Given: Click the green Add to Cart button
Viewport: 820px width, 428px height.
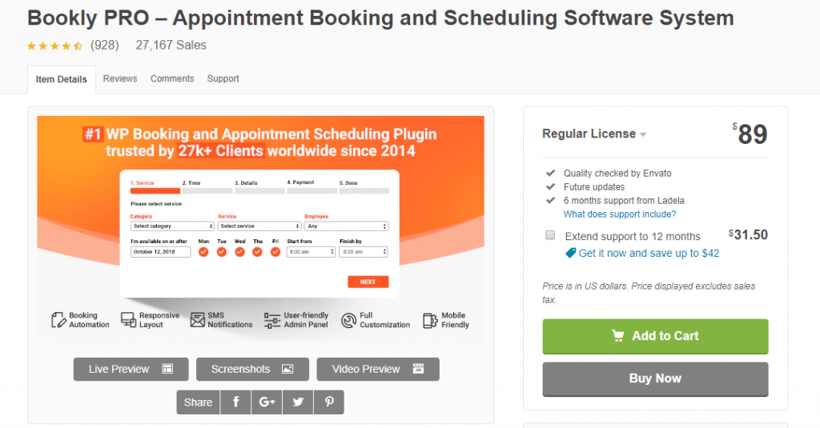Looking at the screenshot, I should pyautogui.click(x=655, y=336).
